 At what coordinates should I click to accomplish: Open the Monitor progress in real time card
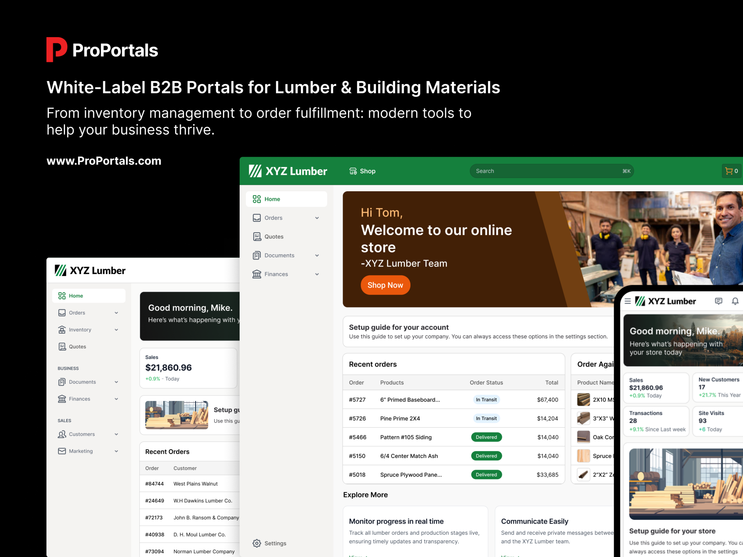click(x=415, y=532)
